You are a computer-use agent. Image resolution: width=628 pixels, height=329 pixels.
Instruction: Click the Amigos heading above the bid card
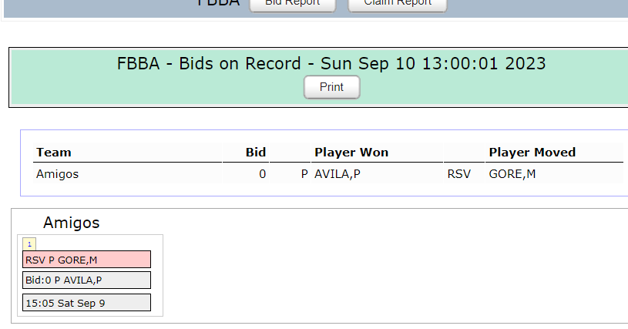72,223
